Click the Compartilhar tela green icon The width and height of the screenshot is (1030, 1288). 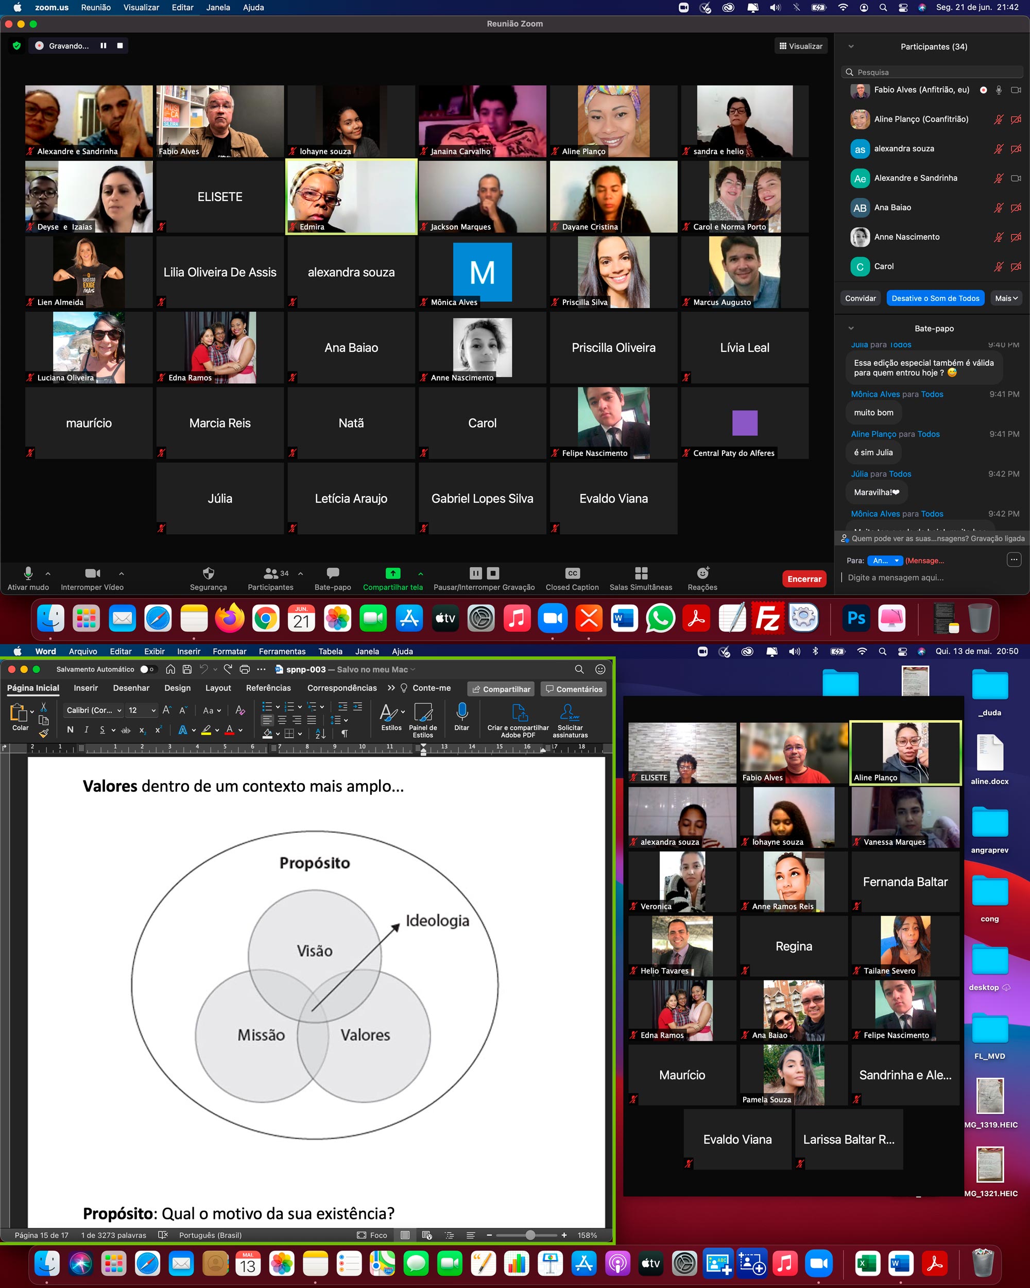(x=392, y=573)
